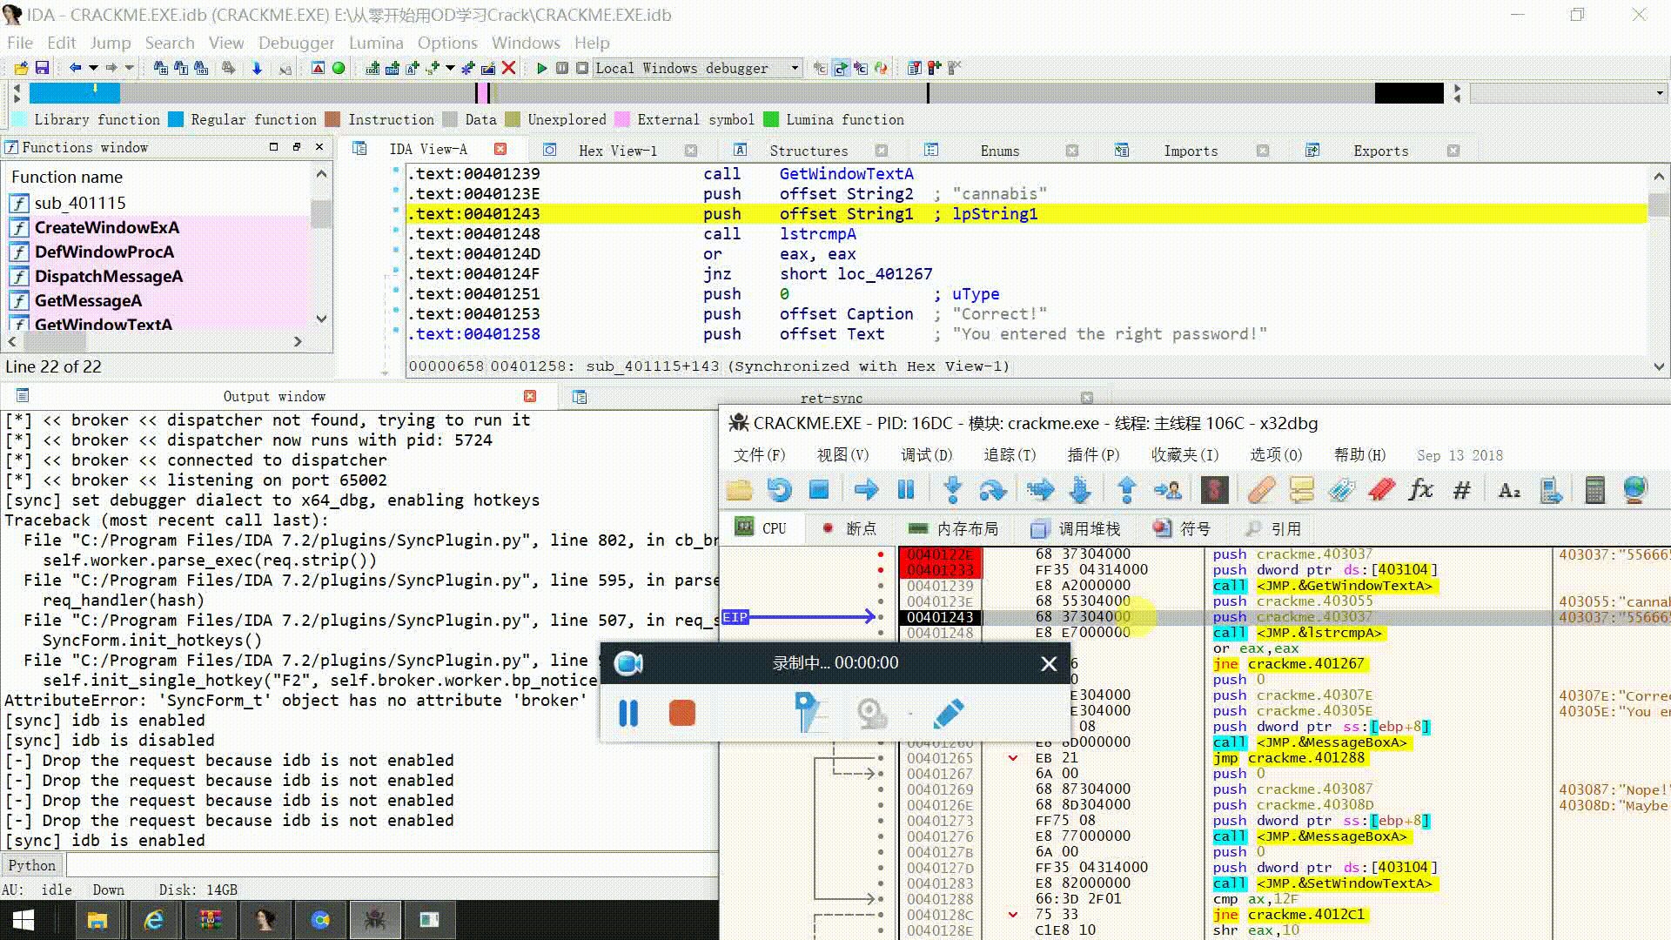Click Python command input field

point(392,865)
